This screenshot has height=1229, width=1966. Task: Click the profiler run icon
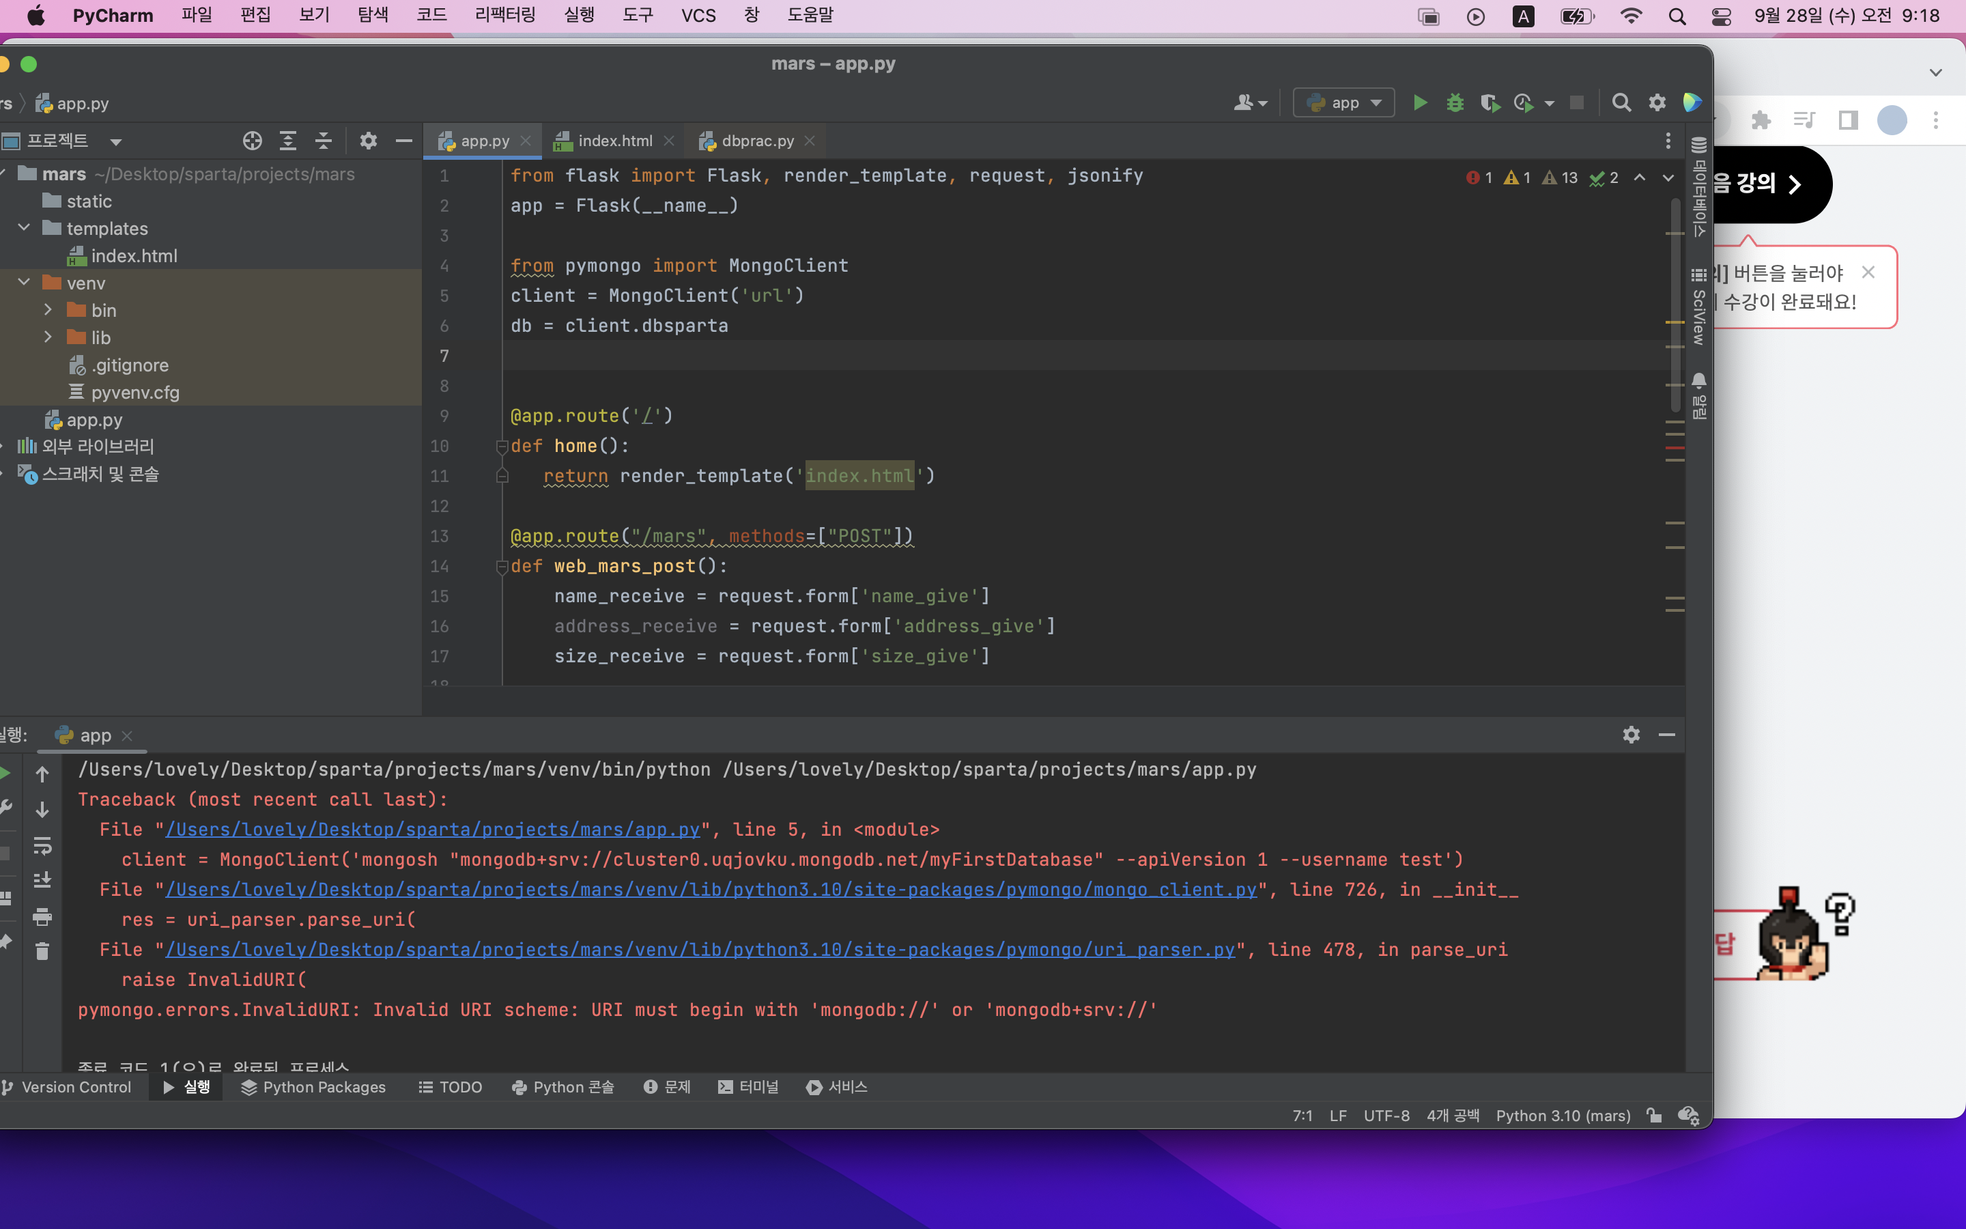pyautogui.click(x=1523, y=102)
